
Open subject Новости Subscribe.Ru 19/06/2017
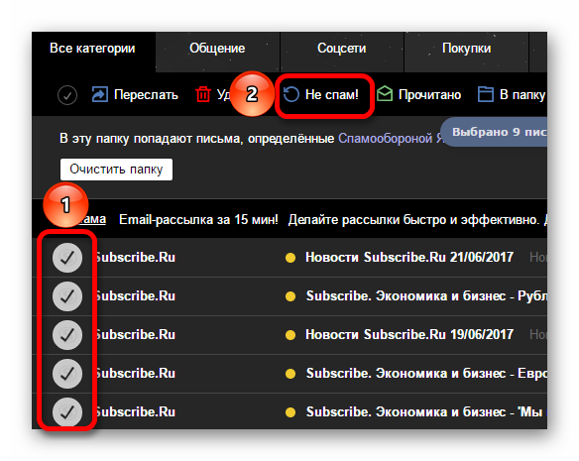point(409,335)
